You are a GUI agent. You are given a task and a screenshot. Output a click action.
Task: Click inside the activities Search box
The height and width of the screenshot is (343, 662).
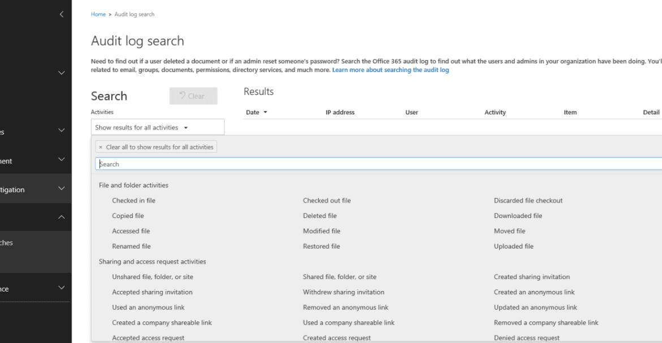(x=226, y=164)
